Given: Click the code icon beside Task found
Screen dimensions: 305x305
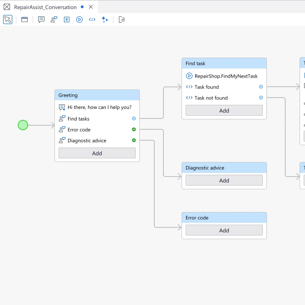Looking at the screenshot, I should (189, 87).
